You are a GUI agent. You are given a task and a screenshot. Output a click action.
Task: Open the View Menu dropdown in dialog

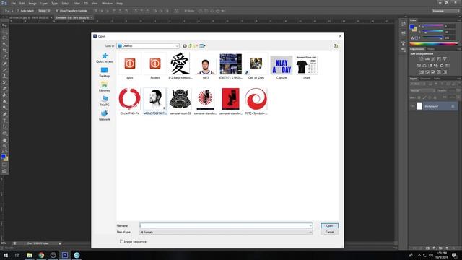[202, 46]
